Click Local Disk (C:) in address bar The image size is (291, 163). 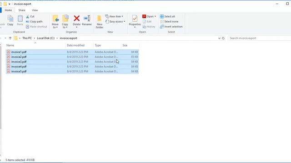45,38
